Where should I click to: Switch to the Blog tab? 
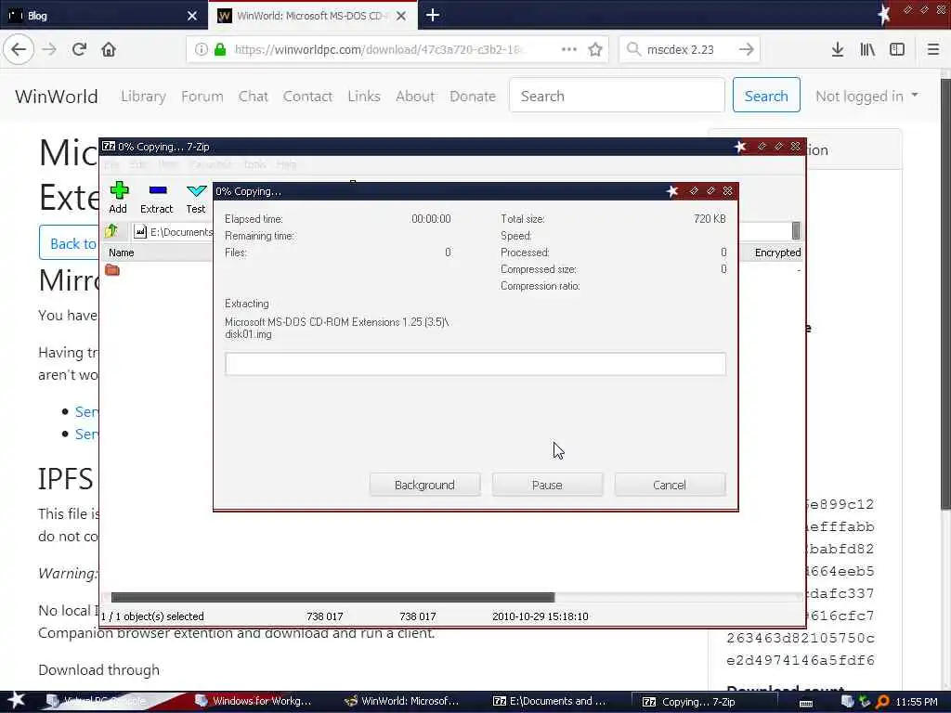(x=104, y=15)
